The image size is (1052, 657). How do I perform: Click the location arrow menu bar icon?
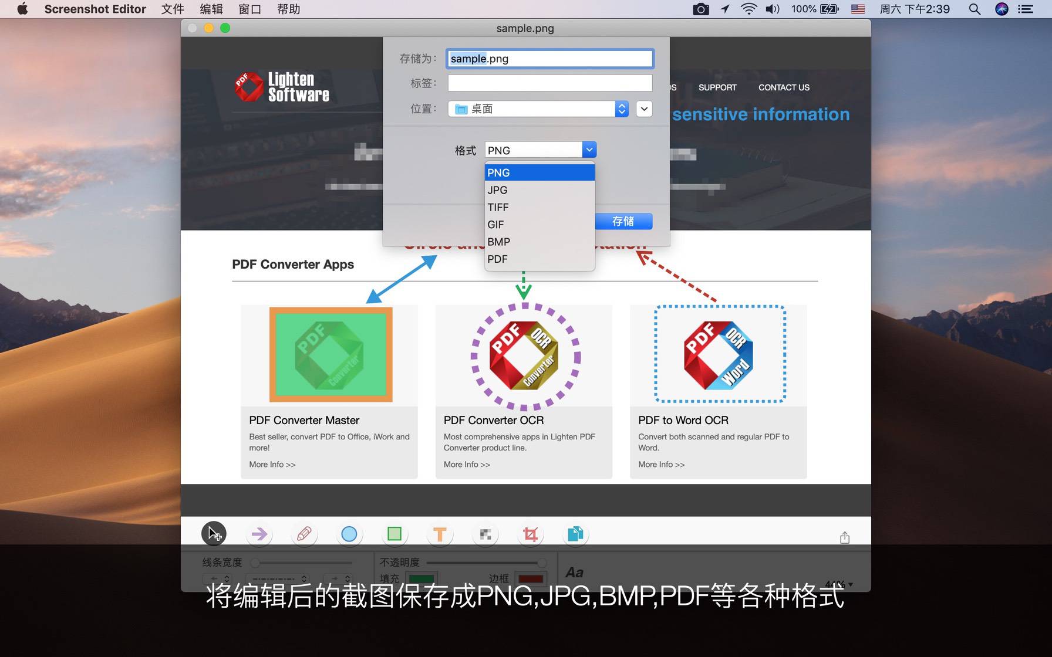coord(726,9)
